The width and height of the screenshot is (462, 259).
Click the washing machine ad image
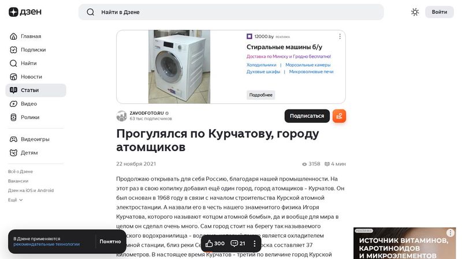tap(179, 67)
